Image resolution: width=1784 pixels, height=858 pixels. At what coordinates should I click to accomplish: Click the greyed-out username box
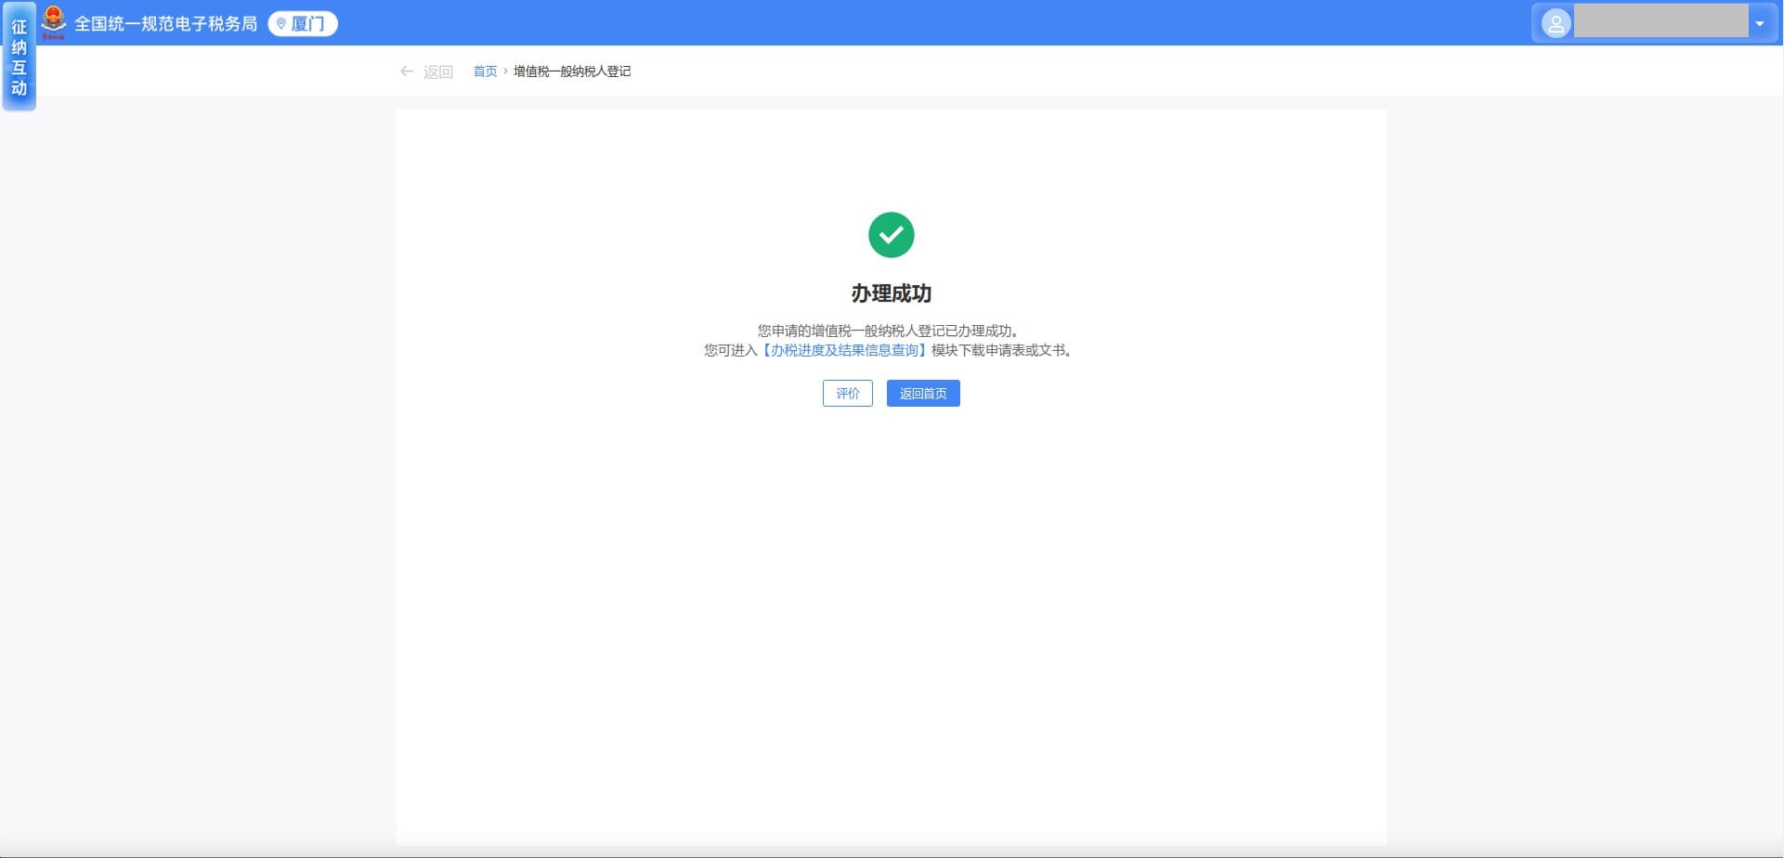point(1660,22)
